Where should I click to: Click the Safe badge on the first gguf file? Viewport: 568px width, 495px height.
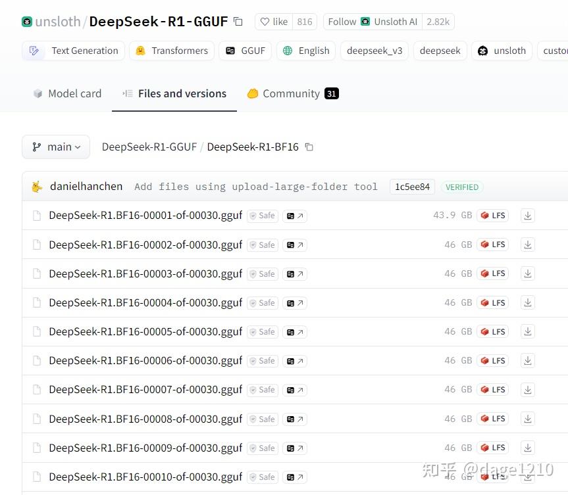click(262, 215)
